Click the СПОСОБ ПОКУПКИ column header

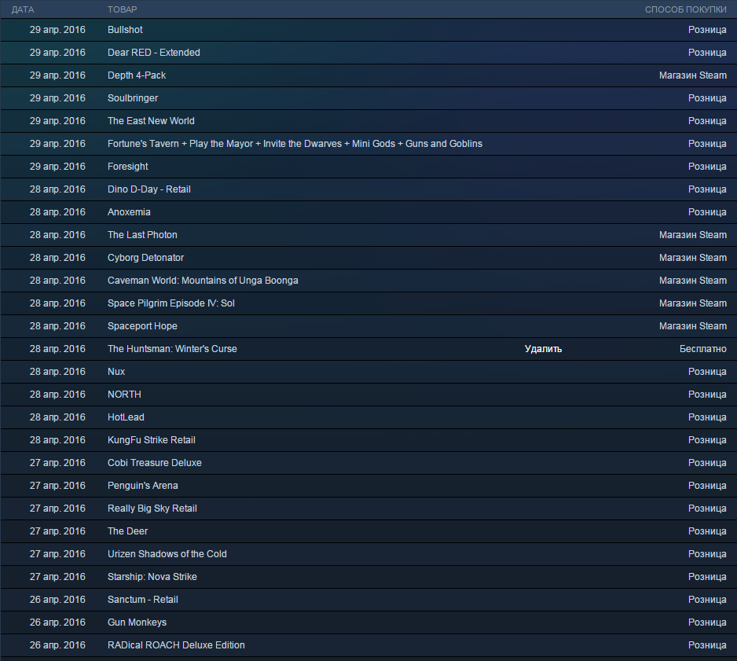point(685,9)
